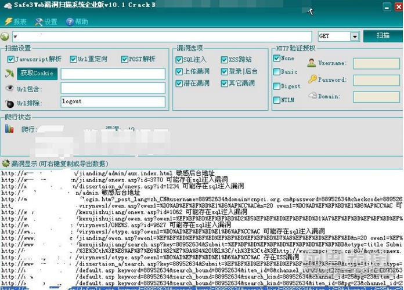Click the 获取Cookie button
This screenshot has width=404, height=290.
tap(37, 74)
